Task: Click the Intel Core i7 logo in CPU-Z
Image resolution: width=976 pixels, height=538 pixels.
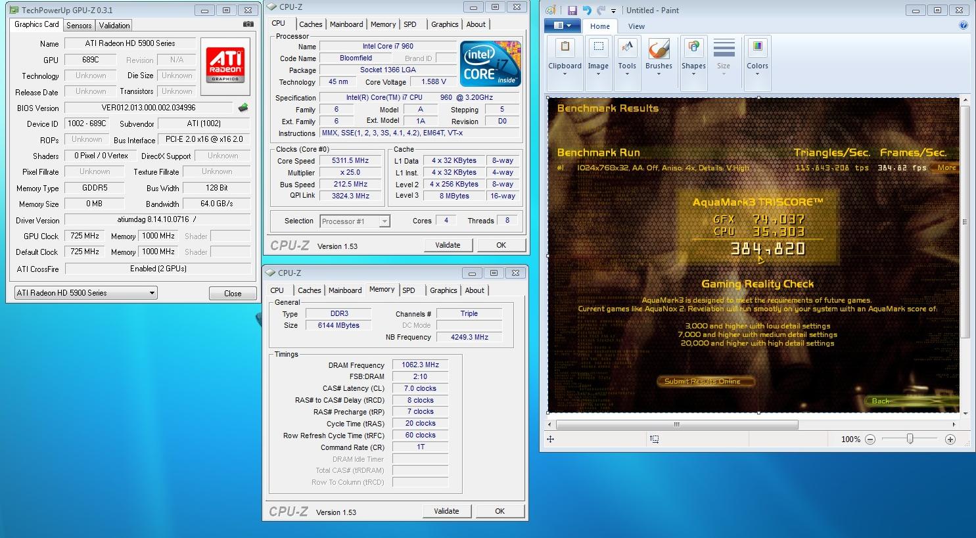Action: [x=490, y=64]
